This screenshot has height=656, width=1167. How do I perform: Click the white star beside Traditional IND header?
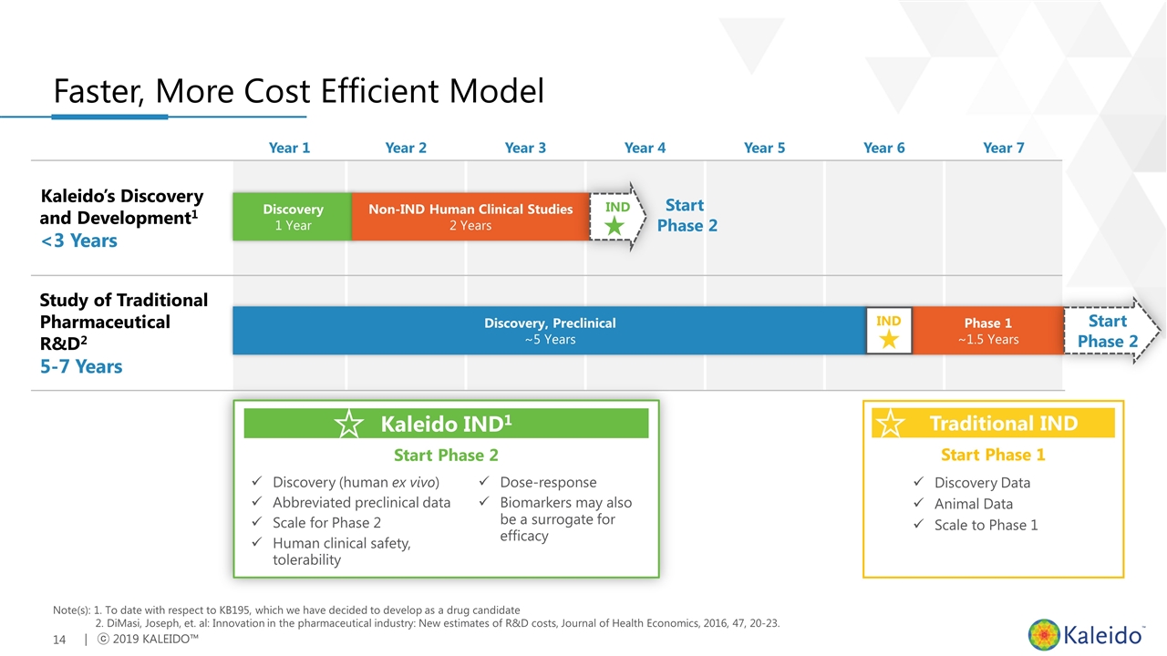(890, 423)
